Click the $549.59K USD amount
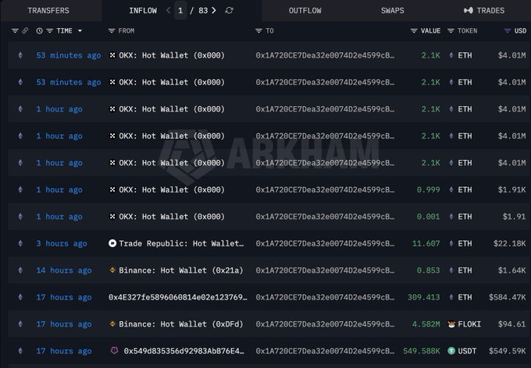The width and height of the screenshot is (531, 368). (508, 351)
